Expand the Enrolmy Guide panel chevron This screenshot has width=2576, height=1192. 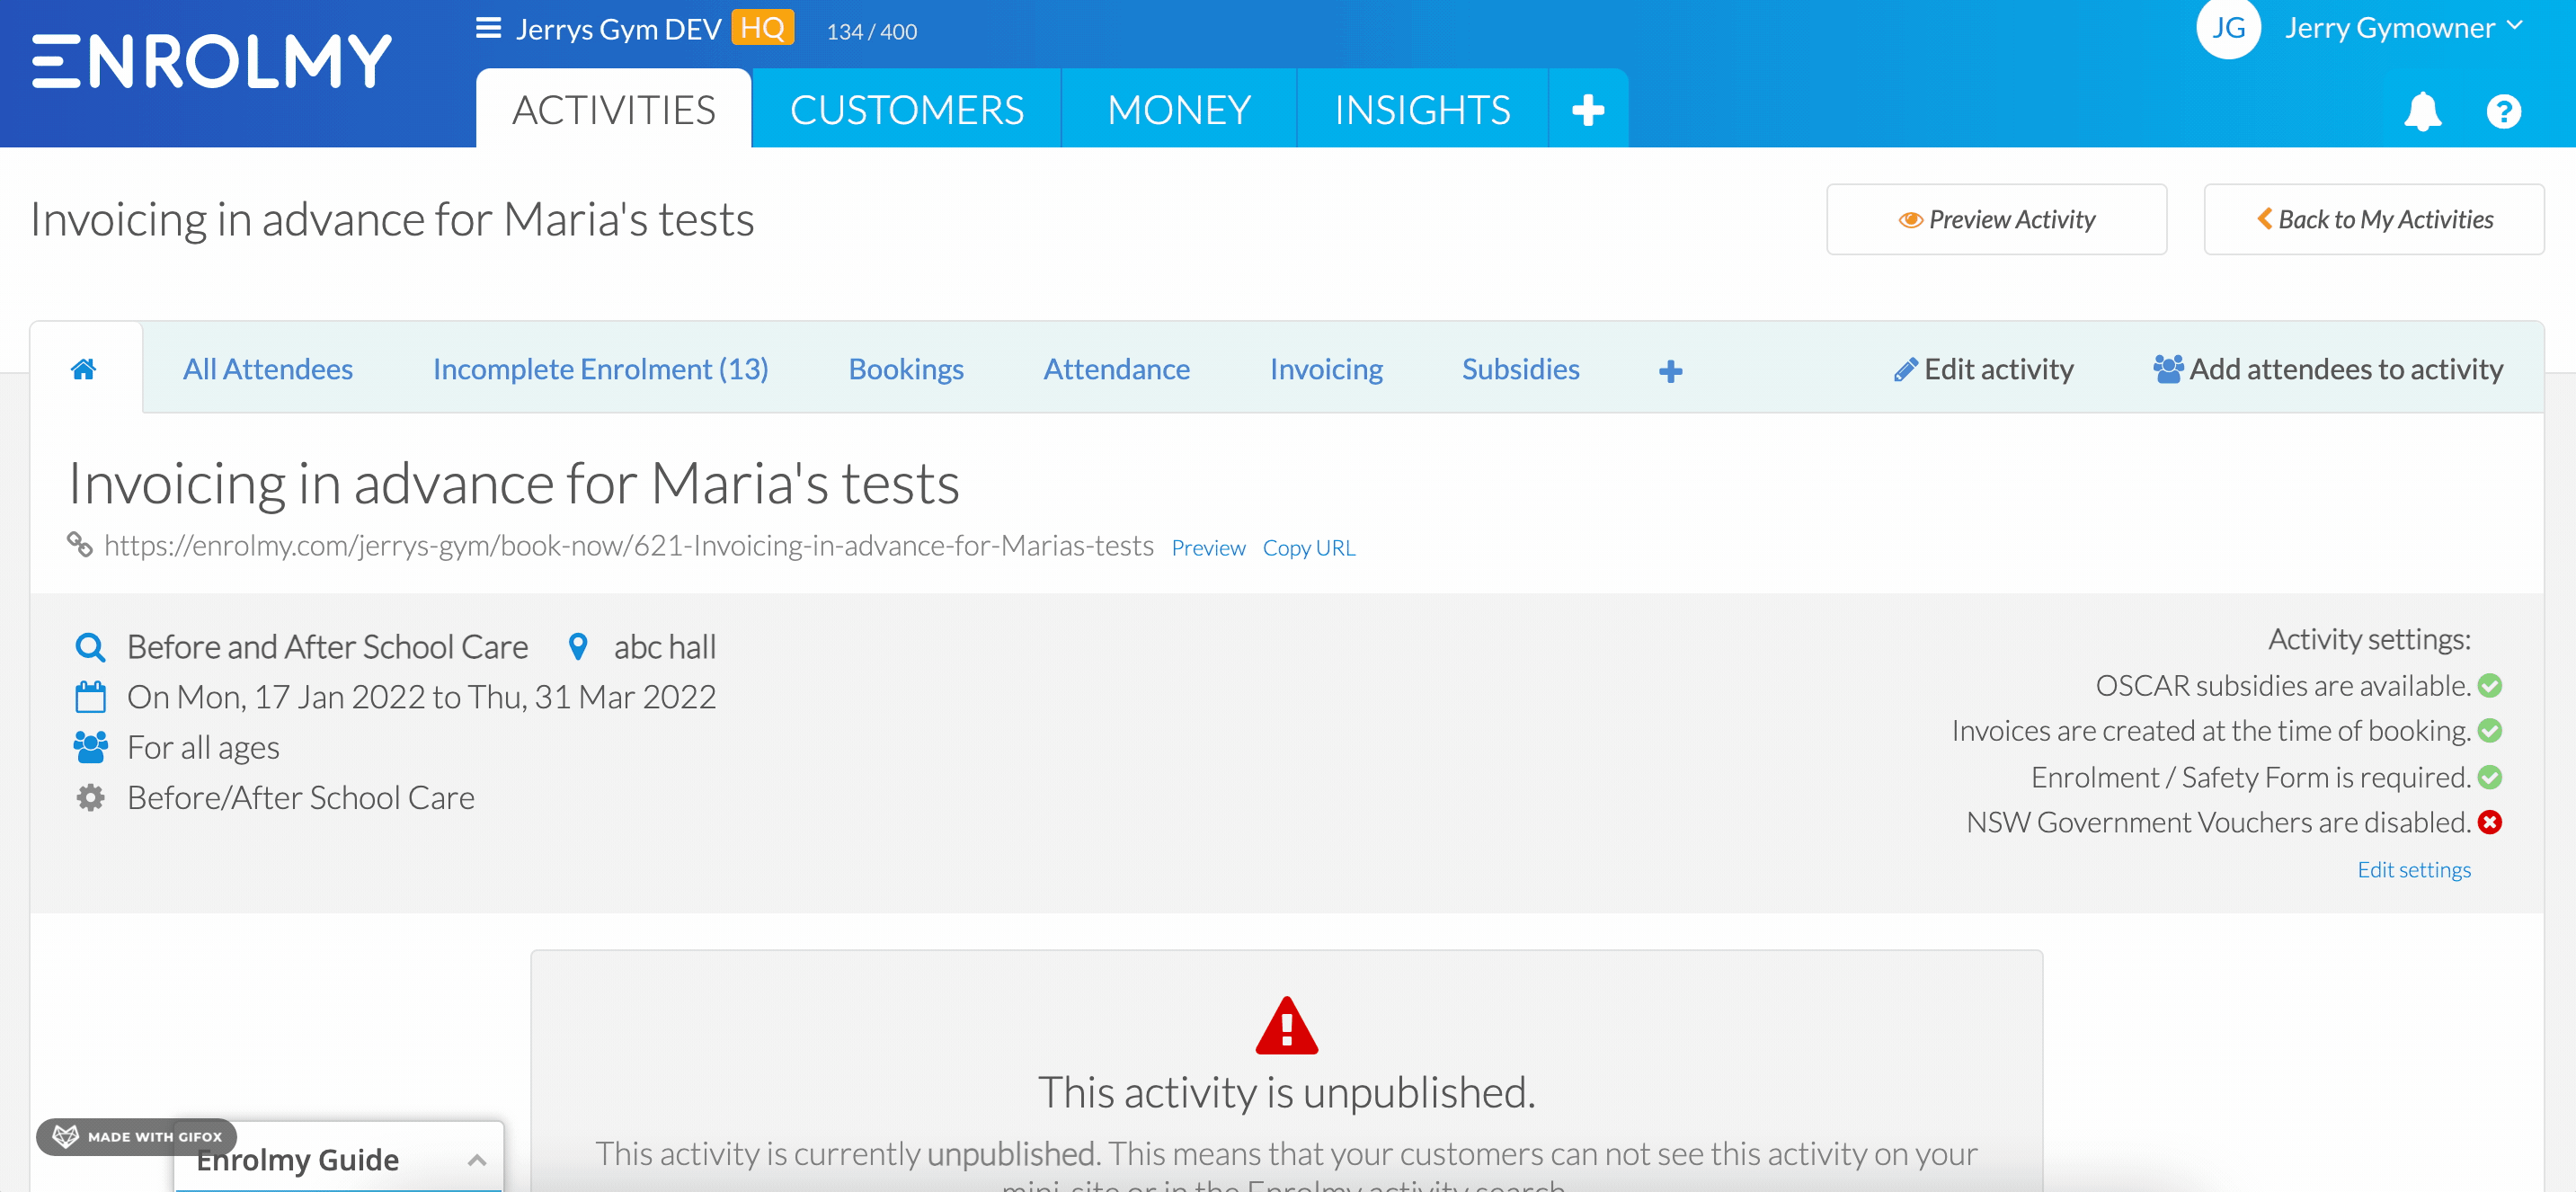tap(477, 1160)
